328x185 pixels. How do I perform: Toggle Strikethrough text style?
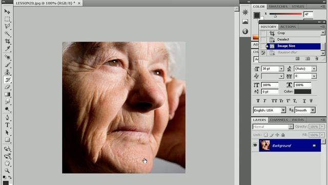coord(311,101)
